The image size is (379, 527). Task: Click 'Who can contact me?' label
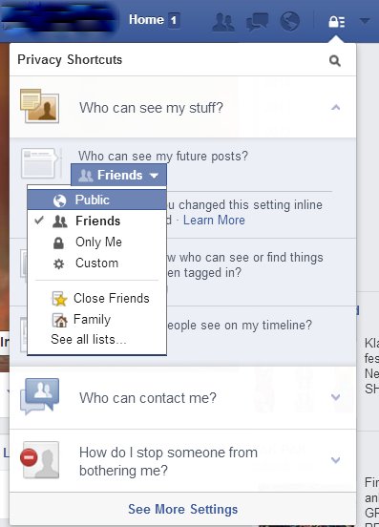point(148,398)
